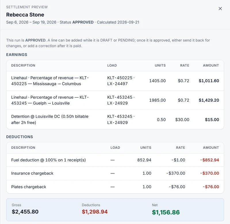Select the Rebecca Stone heading
This screenshot has width=230, height=224.
[25, 15]
